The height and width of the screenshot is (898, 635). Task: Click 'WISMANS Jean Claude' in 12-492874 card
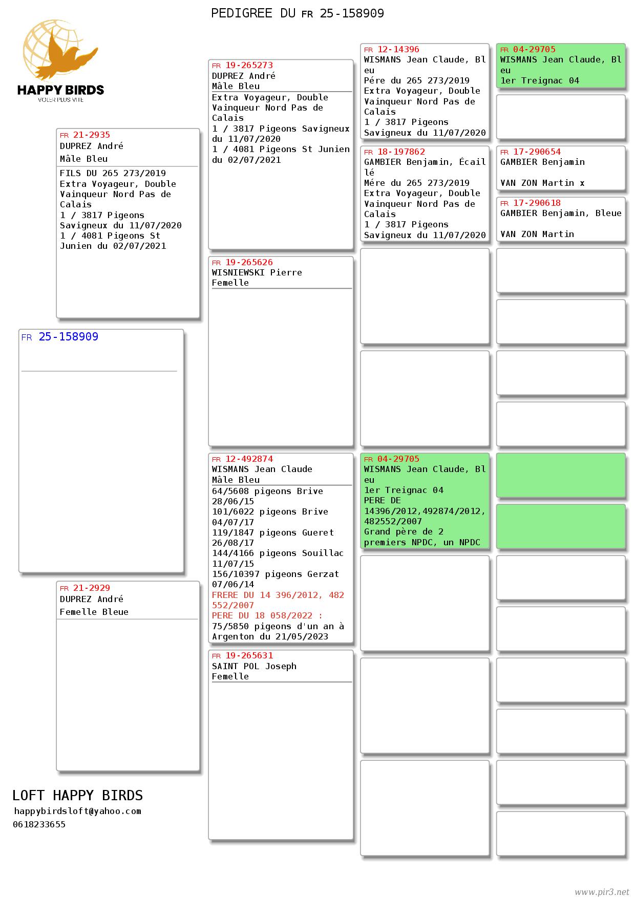262,469
